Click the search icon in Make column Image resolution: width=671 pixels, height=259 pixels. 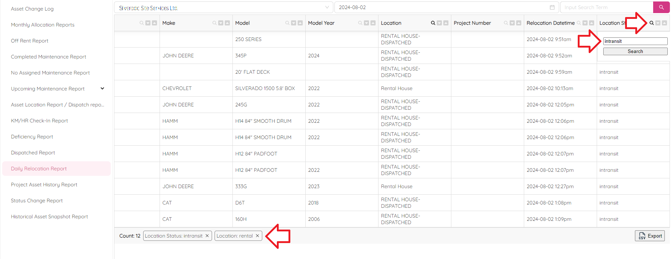[x=214, y=23]
